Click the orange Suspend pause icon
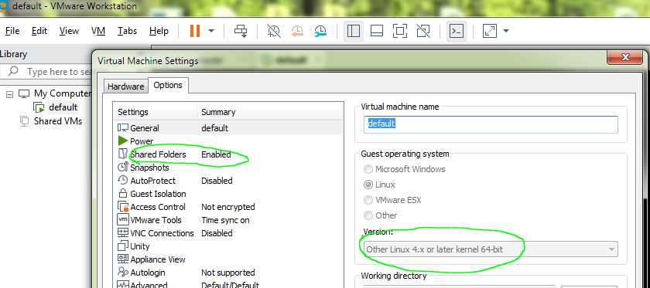Viewport: 650px width, 288px height. (195, 31)
